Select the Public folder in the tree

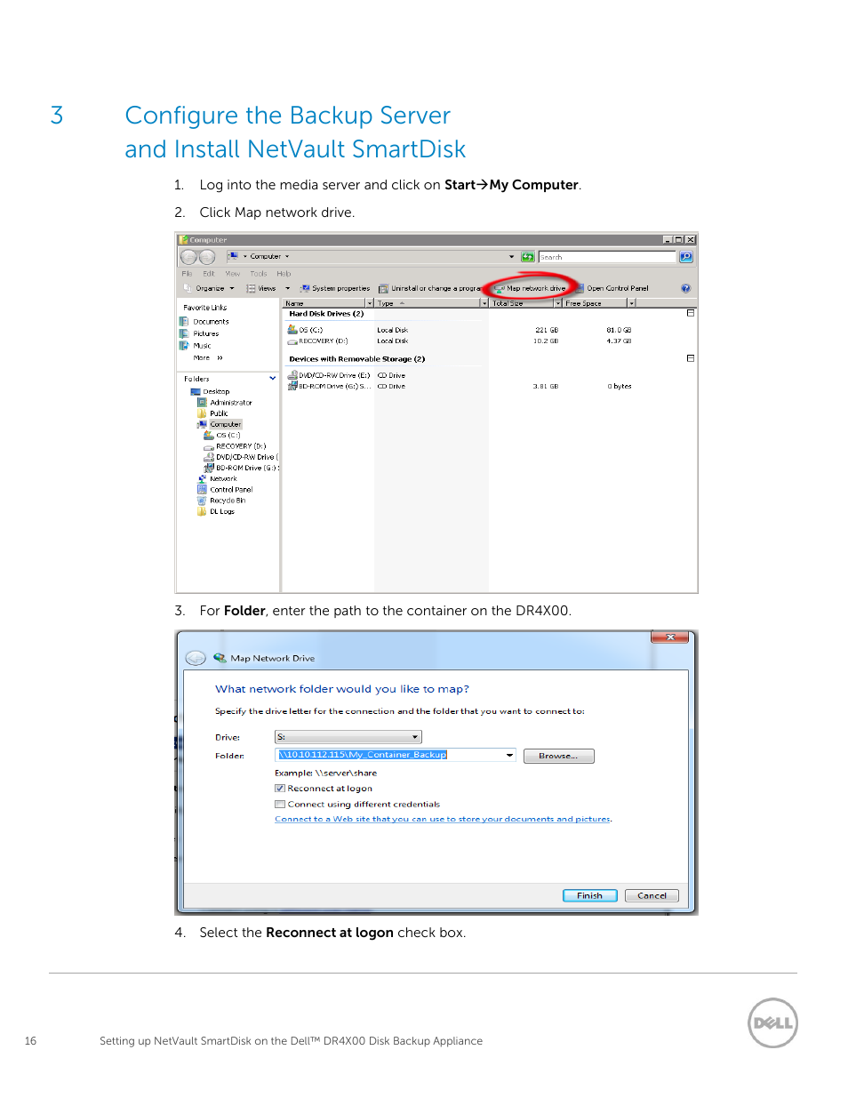(x=212, y=413)
